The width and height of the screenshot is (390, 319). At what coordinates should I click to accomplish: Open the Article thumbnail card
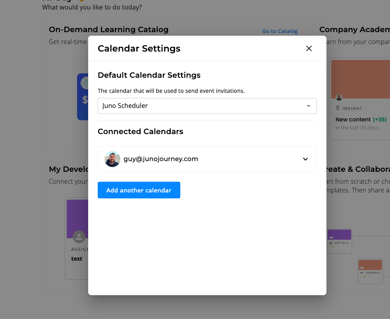339,241
